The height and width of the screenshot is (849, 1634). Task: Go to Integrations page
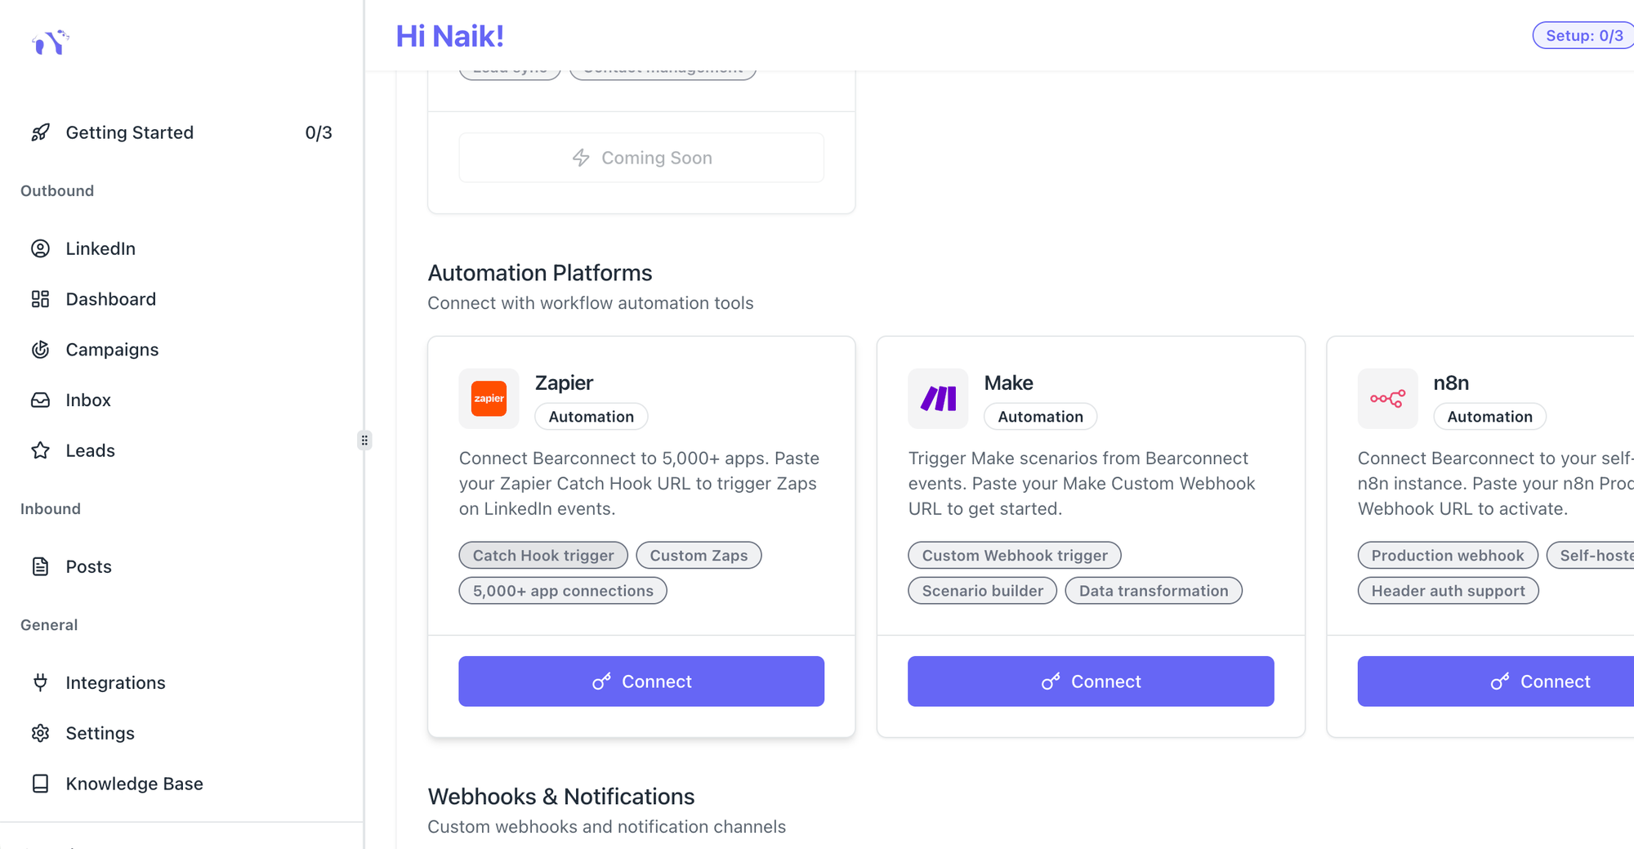tap(115, 682)
